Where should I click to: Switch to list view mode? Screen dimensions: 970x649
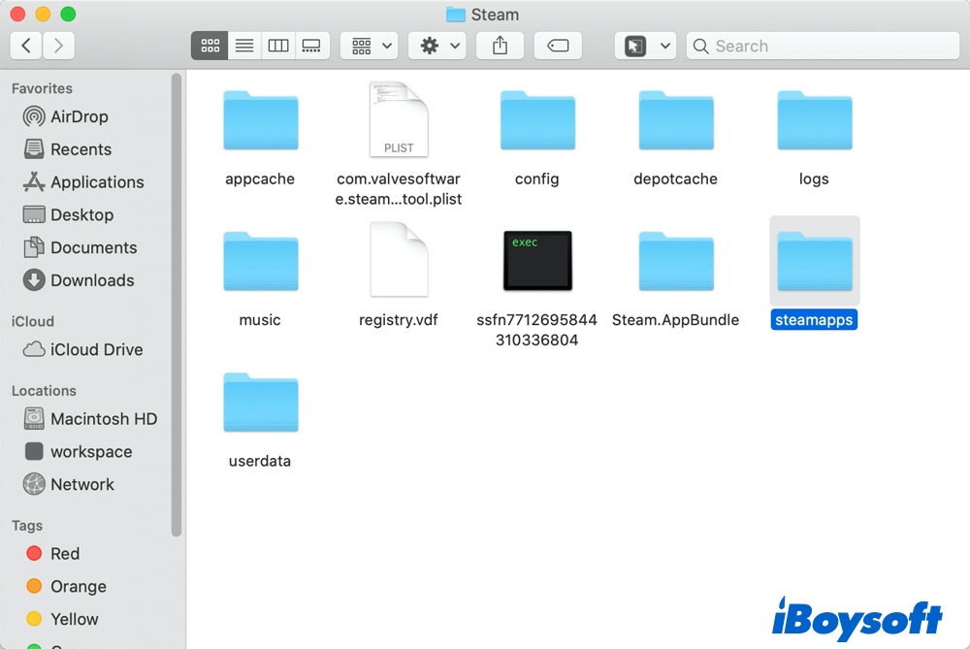[244, 46]
